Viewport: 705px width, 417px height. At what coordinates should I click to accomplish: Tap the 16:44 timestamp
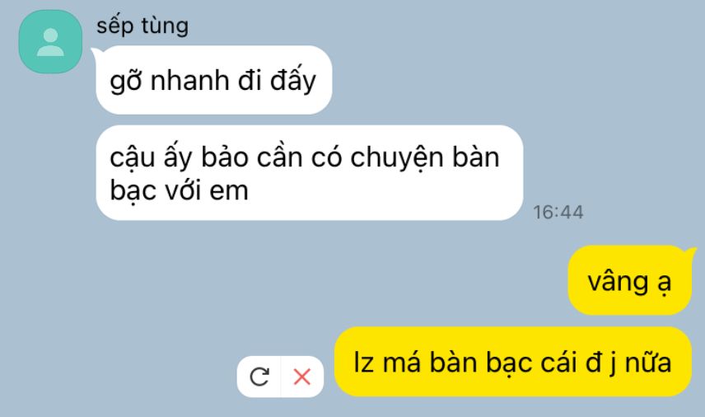pyautogui.click(x=558, y=213)
